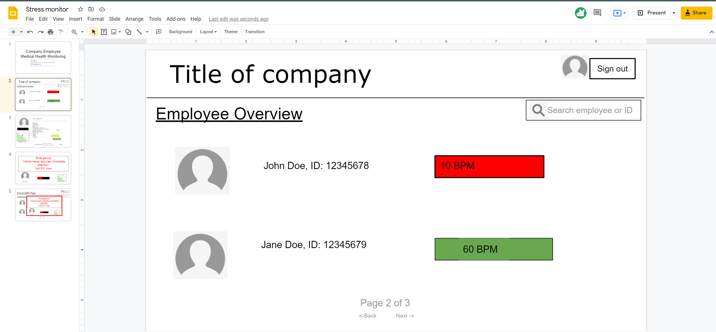Open the Last edit was seconds ago link
This screenshot has width=716, height=332.
[x=238, y=19]
